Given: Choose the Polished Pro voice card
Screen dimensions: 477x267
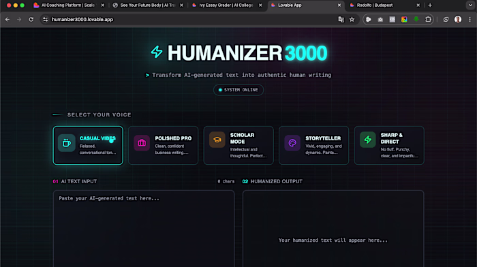Looking at the screenshot, I should click(x=163, y=145).
